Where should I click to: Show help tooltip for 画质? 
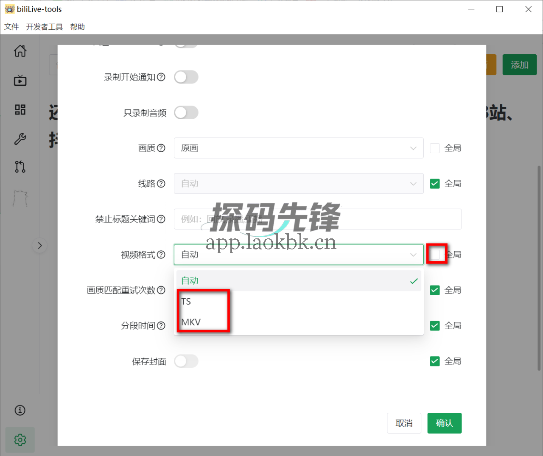(x=161, y=148)
